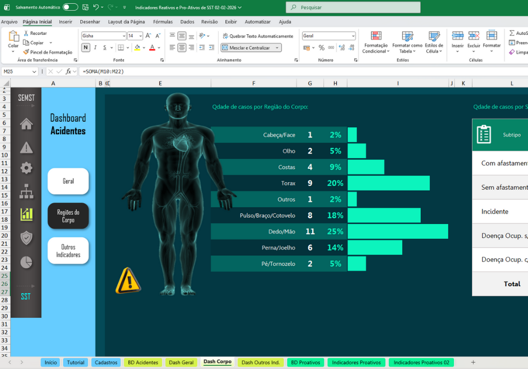Apply percent style format
528x369 pixels.
pyautogui.click(x=322, y=48)
